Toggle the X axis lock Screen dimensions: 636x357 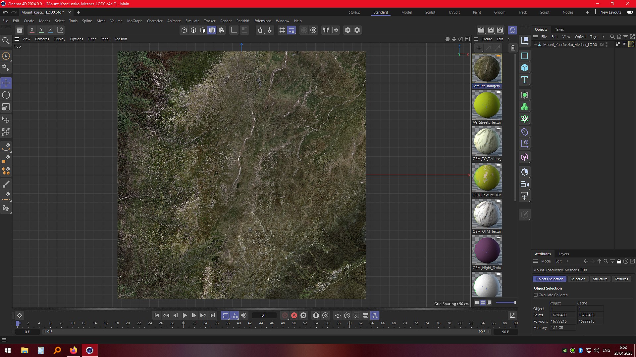click(x=32, y=30)
